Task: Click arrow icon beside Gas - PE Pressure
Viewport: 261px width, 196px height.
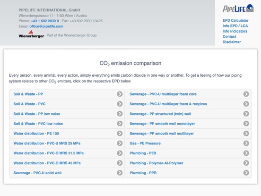Action: [246, 143]
